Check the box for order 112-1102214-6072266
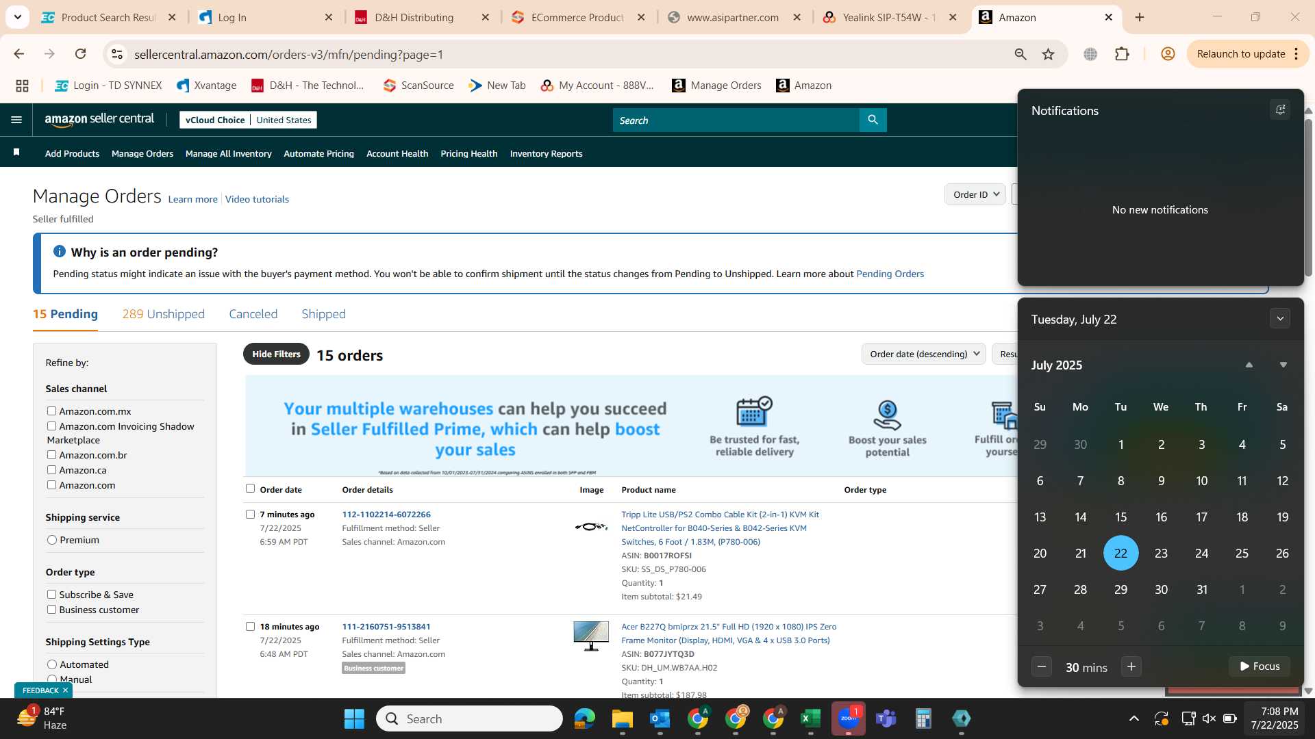The height and width of the screenshot is (739, 1315). click(x=250, y=514)
